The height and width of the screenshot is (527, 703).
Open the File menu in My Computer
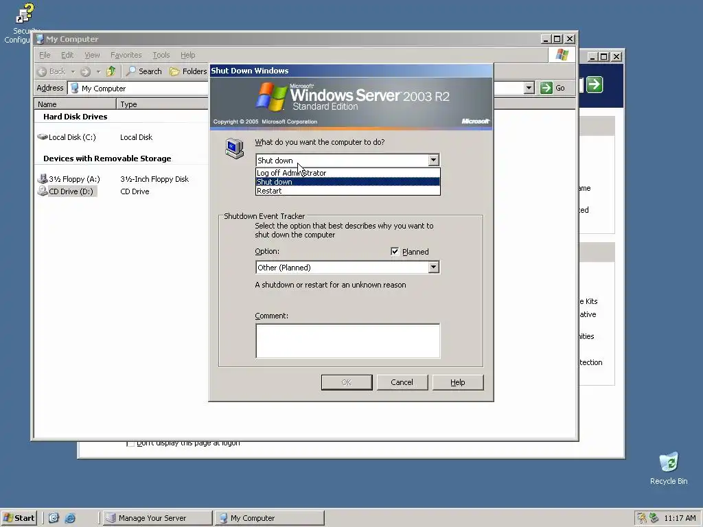45,55
